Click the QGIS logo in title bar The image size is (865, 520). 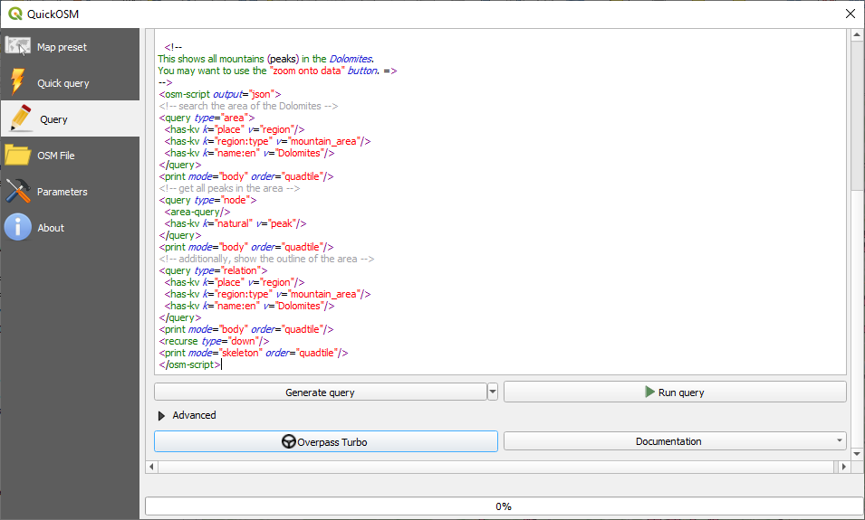point(14,14)
